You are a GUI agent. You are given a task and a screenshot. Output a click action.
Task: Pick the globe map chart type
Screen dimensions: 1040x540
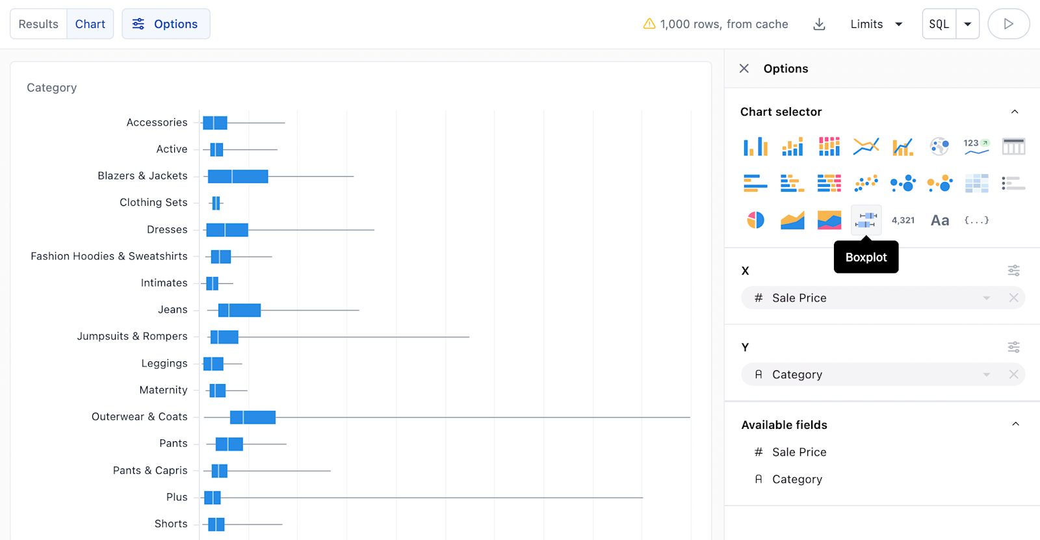[x=939, y=147]
